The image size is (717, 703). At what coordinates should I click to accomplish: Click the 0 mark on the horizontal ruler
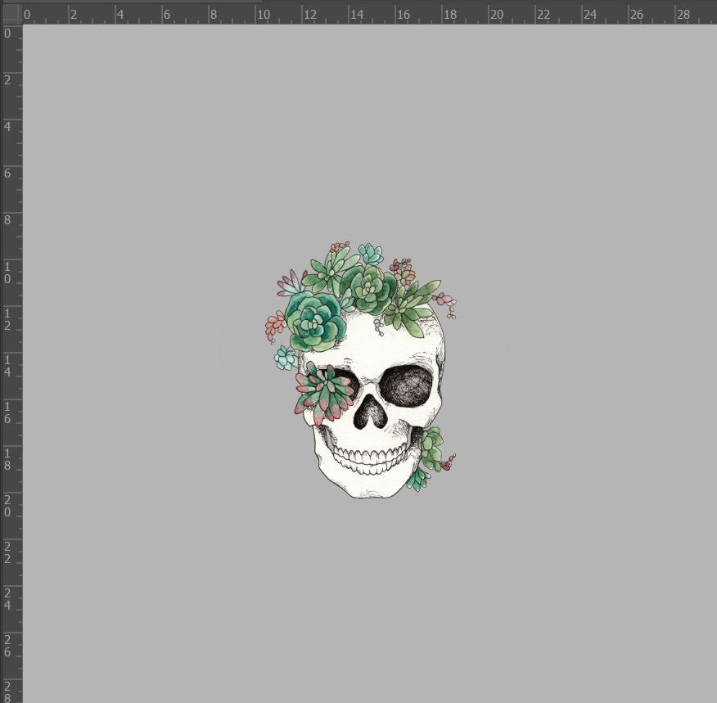pos(26,15)
